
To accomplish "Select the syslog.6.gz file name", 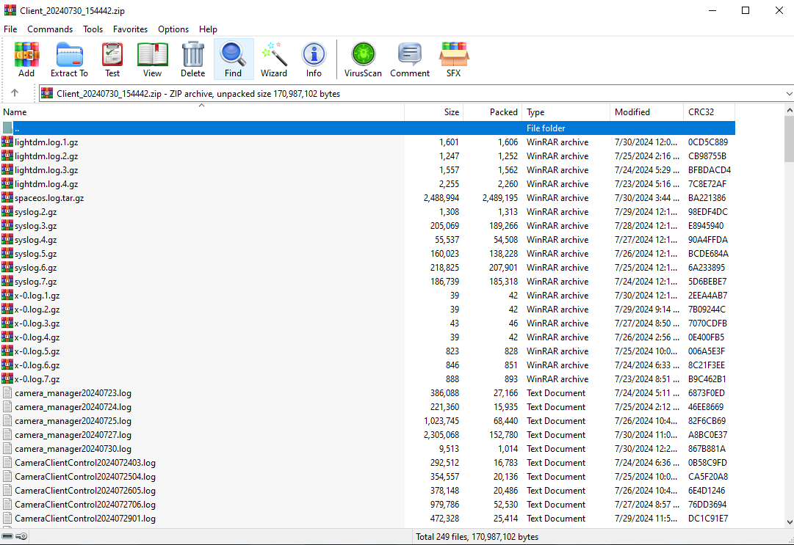I will coord(36,268).
